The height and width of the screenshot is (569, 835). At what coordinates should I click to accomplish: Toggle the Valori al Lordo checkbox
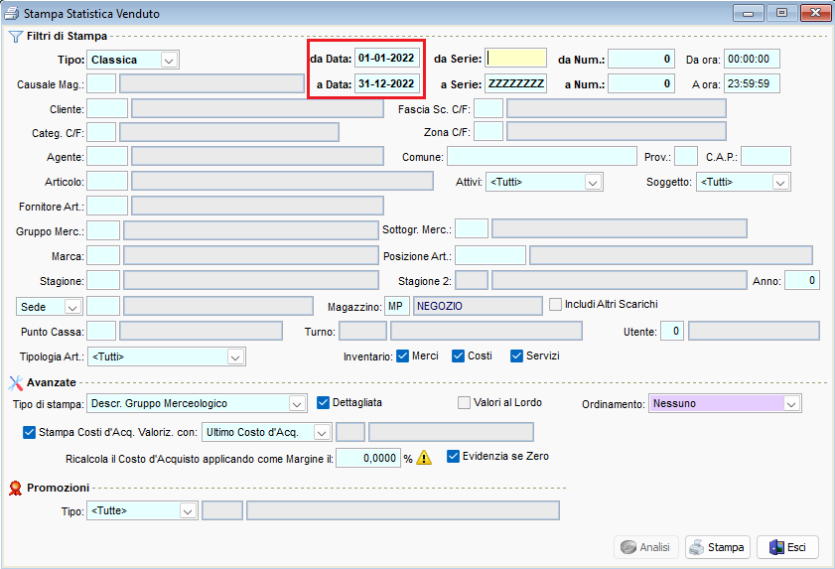click(x=464, y=403)
